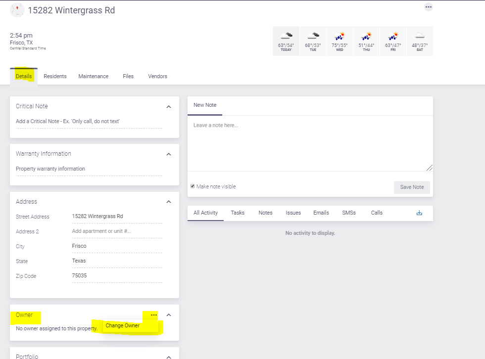The height and width of the screenshot is (359, 485).
Task: Filter activity by Tasks
Action: [x=238, y=213]
